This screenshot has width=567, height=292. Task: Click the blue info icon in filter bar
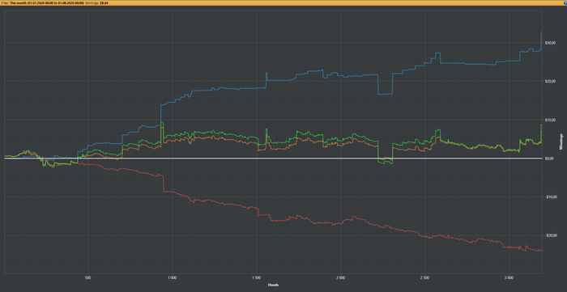565,2
